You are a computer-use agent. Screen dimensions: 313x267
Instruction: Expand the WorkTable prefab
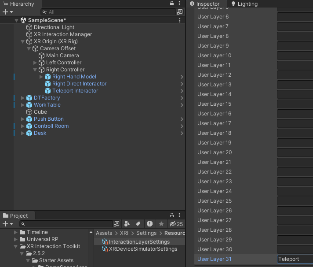click(x=22, y=105)
